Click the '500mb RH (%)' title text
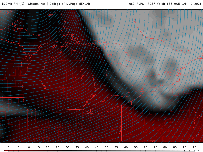Viewport: 203px width, 152px height. coord(13,4)
